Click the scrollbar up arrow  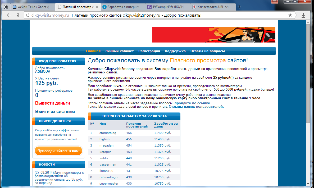point(308,22)
